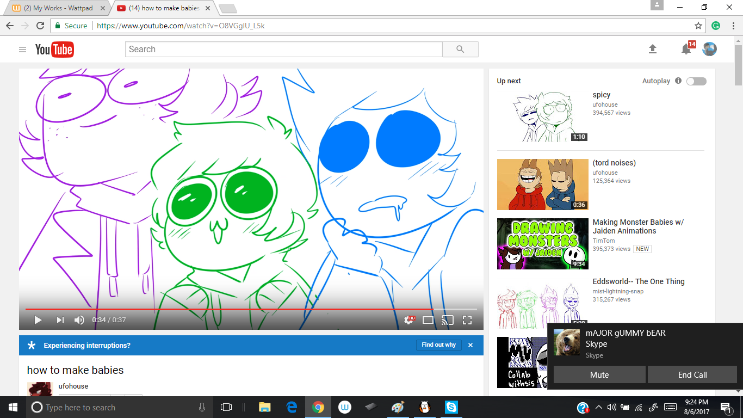Screen dimensions: 743x418
Task: Open Making Monster Babies video title
Action: pos(638,226)
